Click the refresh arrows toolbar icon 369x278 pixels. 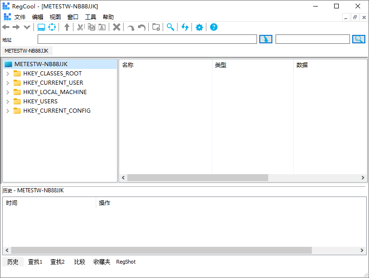[x=185, y=27]
